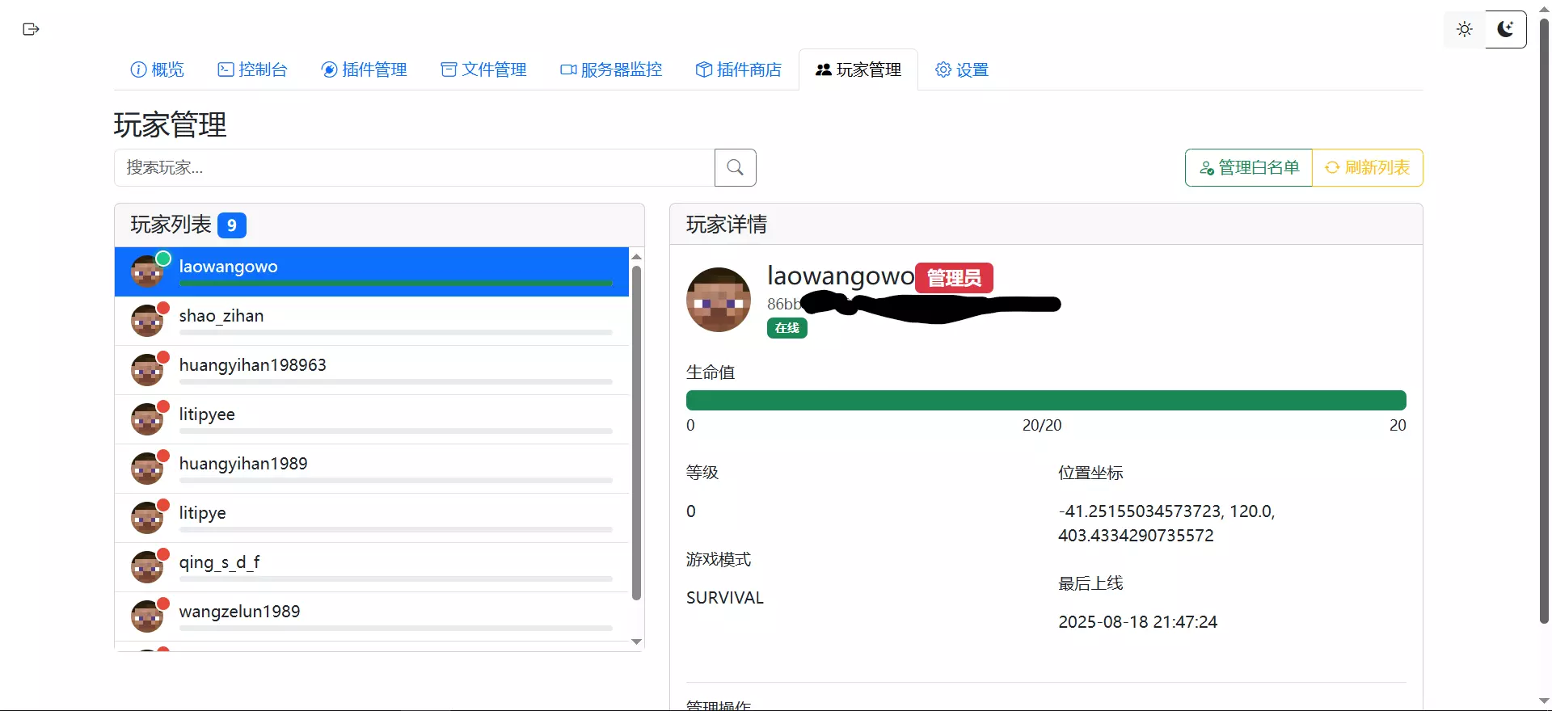Click laowangowo's green health bar in list

click(x=396, y=284)
